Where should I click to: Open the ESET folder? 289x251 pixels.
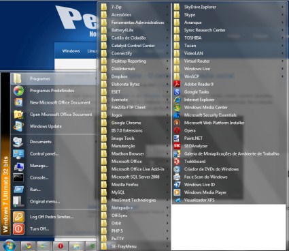(135, 92)
